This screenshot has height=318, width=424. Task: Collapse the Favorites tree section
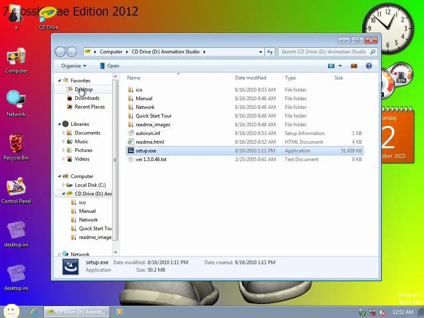(x=59, y=81)
